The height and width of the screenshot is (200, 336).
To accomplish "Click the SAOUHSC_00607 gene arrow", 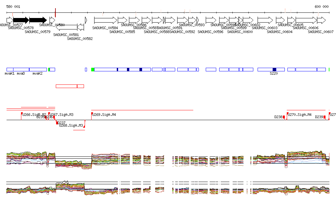I will [322, 20].
